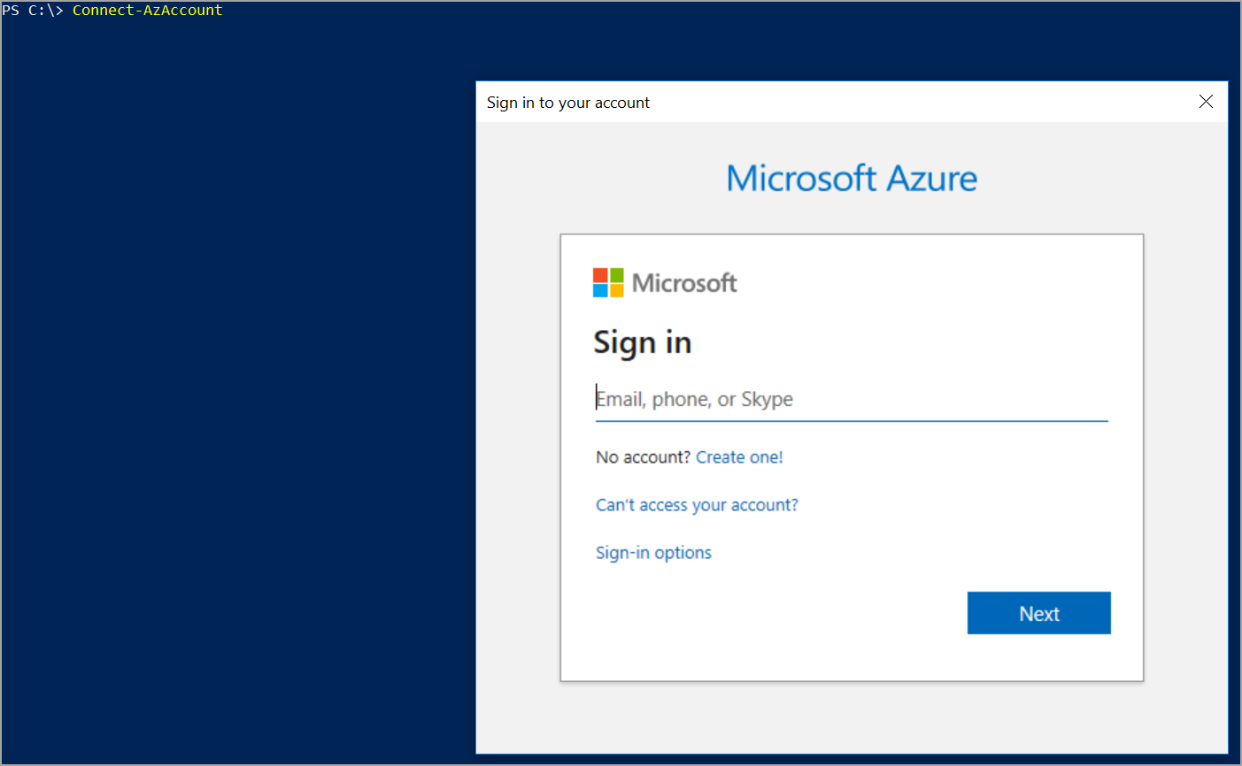
Task: Follow the Can't access your account? link
Action: tap(697, 505)
